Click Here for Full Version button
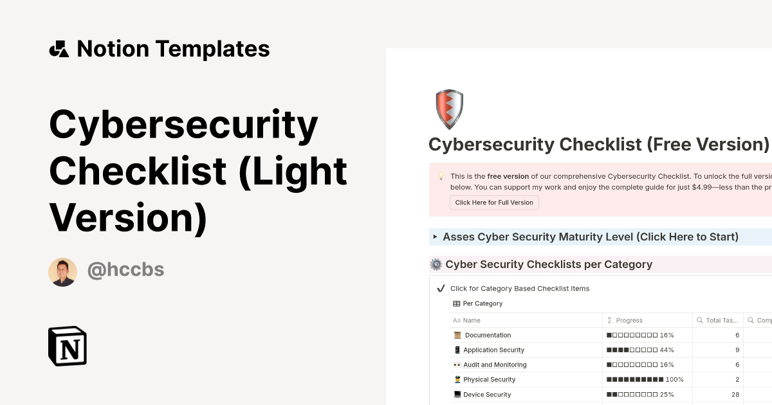The image size is (772, 405). click(494, 203)
